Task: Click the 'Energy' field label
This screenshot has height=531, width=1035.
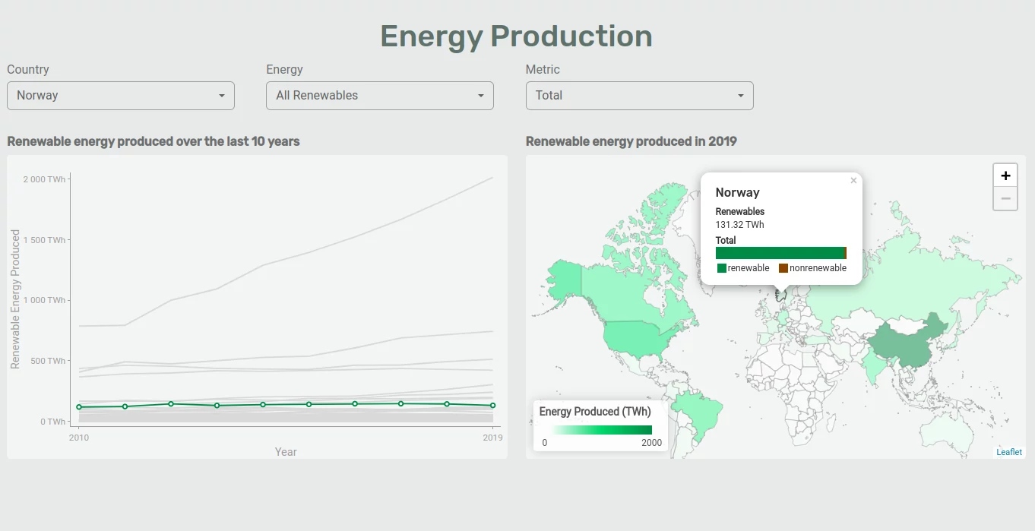Action: 285,69
